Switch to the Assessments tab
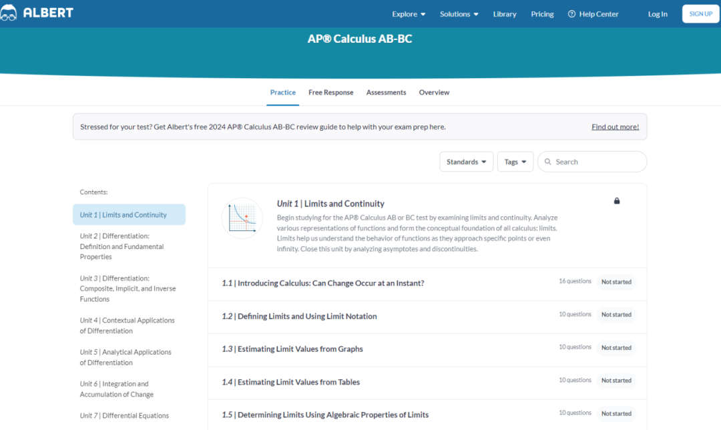 pyautogui.click(x=387, y=92)
